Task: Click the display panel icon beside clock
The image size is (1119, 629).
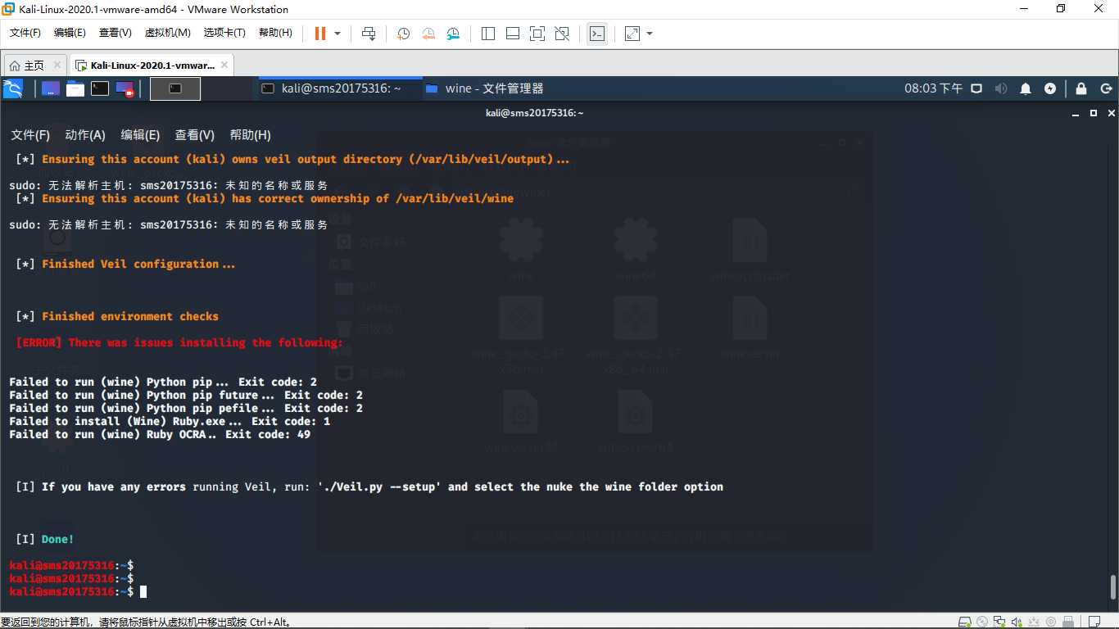Action: pyautogui.click(x=976, y=88)
